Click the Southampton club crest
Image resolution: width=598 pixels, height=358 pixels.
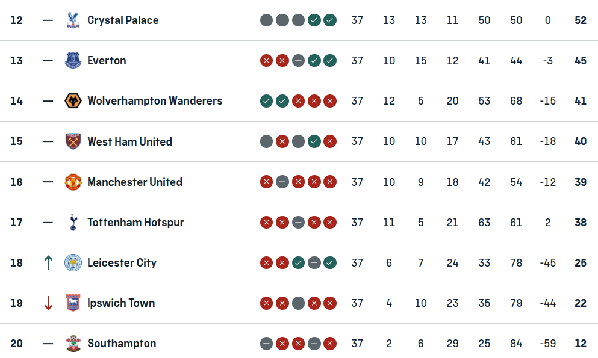coord(73,343)
